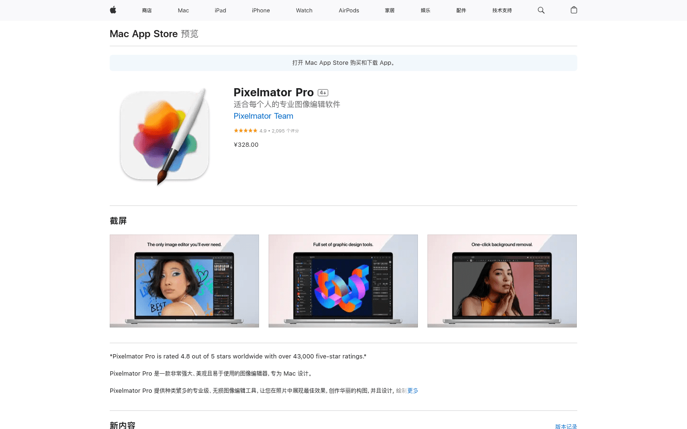
Task: Click the Pixelmator Pro title text
Action: pos(274,92)
